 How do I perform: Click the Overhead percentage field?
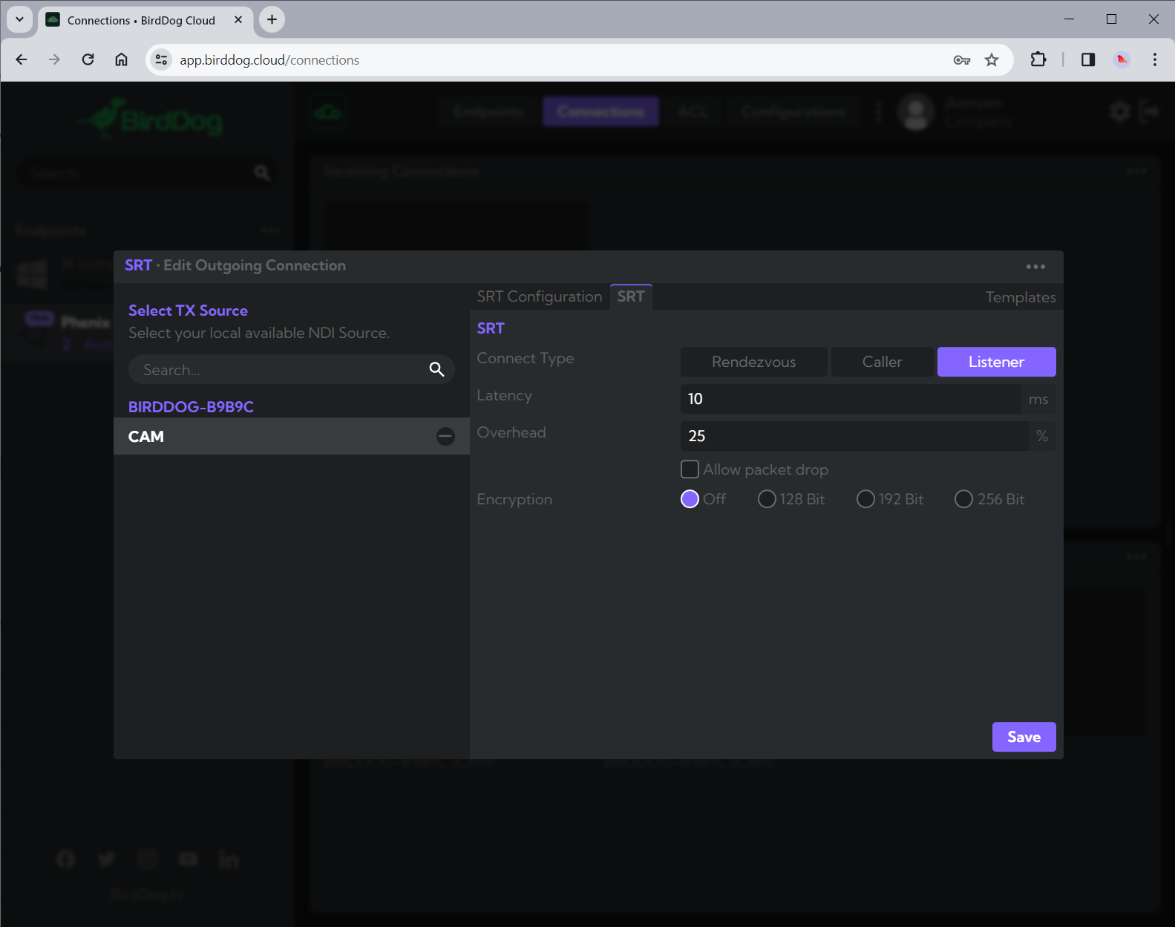(854, 436)
